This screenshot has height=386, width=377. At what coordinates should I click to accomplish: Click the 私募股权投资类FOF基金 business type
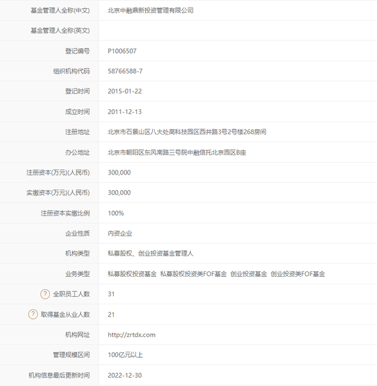point(193,274)
